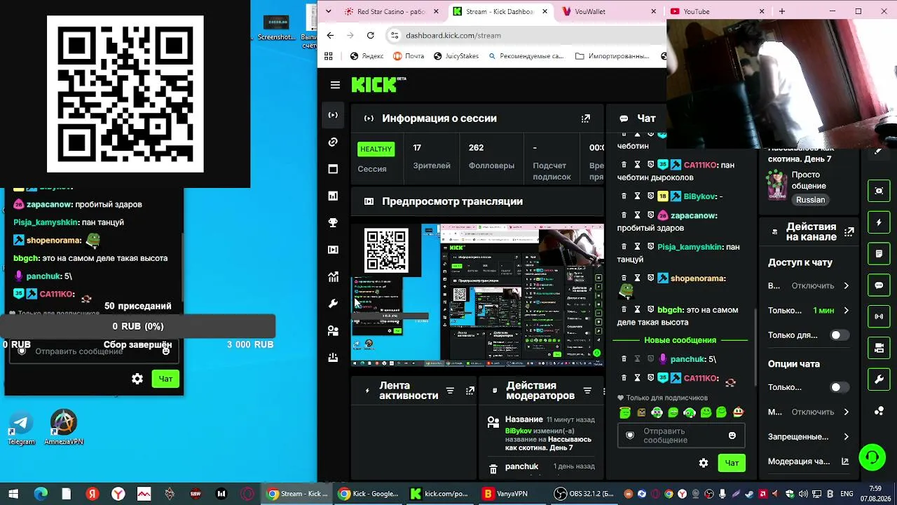
Task: Click the Russian language tag
Action: 810,200
